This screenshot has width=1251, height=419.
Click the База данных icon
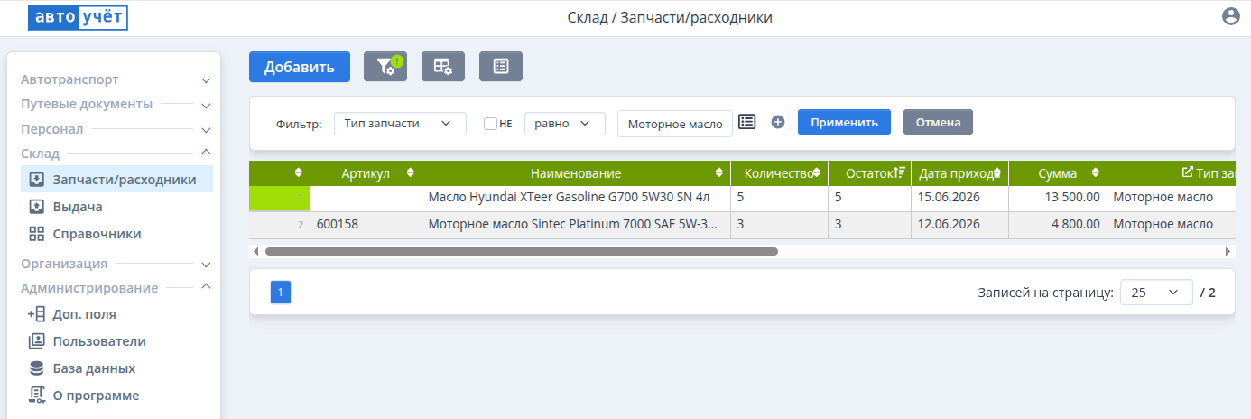point(37,368)
